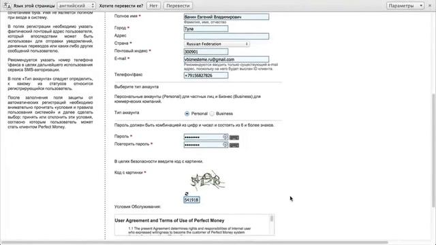Open virtual keyboard icon next to 'Повторить пароль'

coord(234,145)
